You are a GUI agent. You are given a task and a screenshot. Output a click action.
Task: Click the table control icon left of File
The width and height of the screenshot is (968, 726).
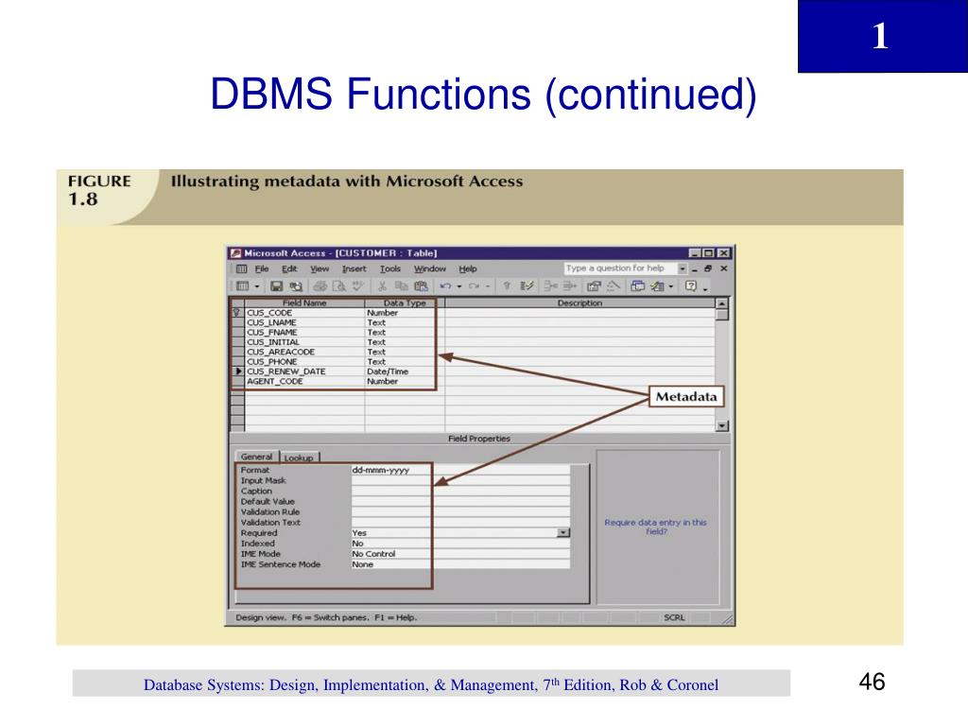[241, 269]
